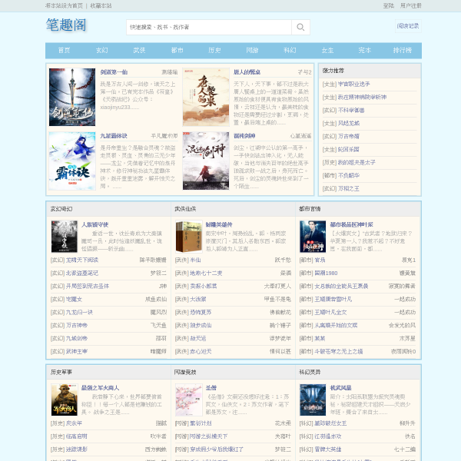Viewport: 461px width, 461px height.
Task: Open 玄幻 navigation tab
Action: pyautogui.click(x=101, y=50)
